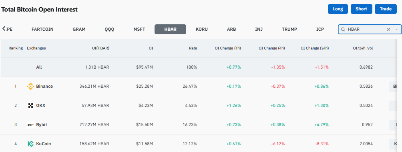
Task: Click the blue Short button
Action: coord(361,9)
